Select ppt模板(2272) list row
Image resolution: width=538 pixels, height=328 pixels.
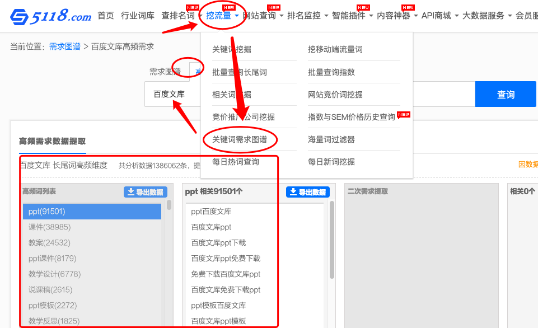[92, 306]
